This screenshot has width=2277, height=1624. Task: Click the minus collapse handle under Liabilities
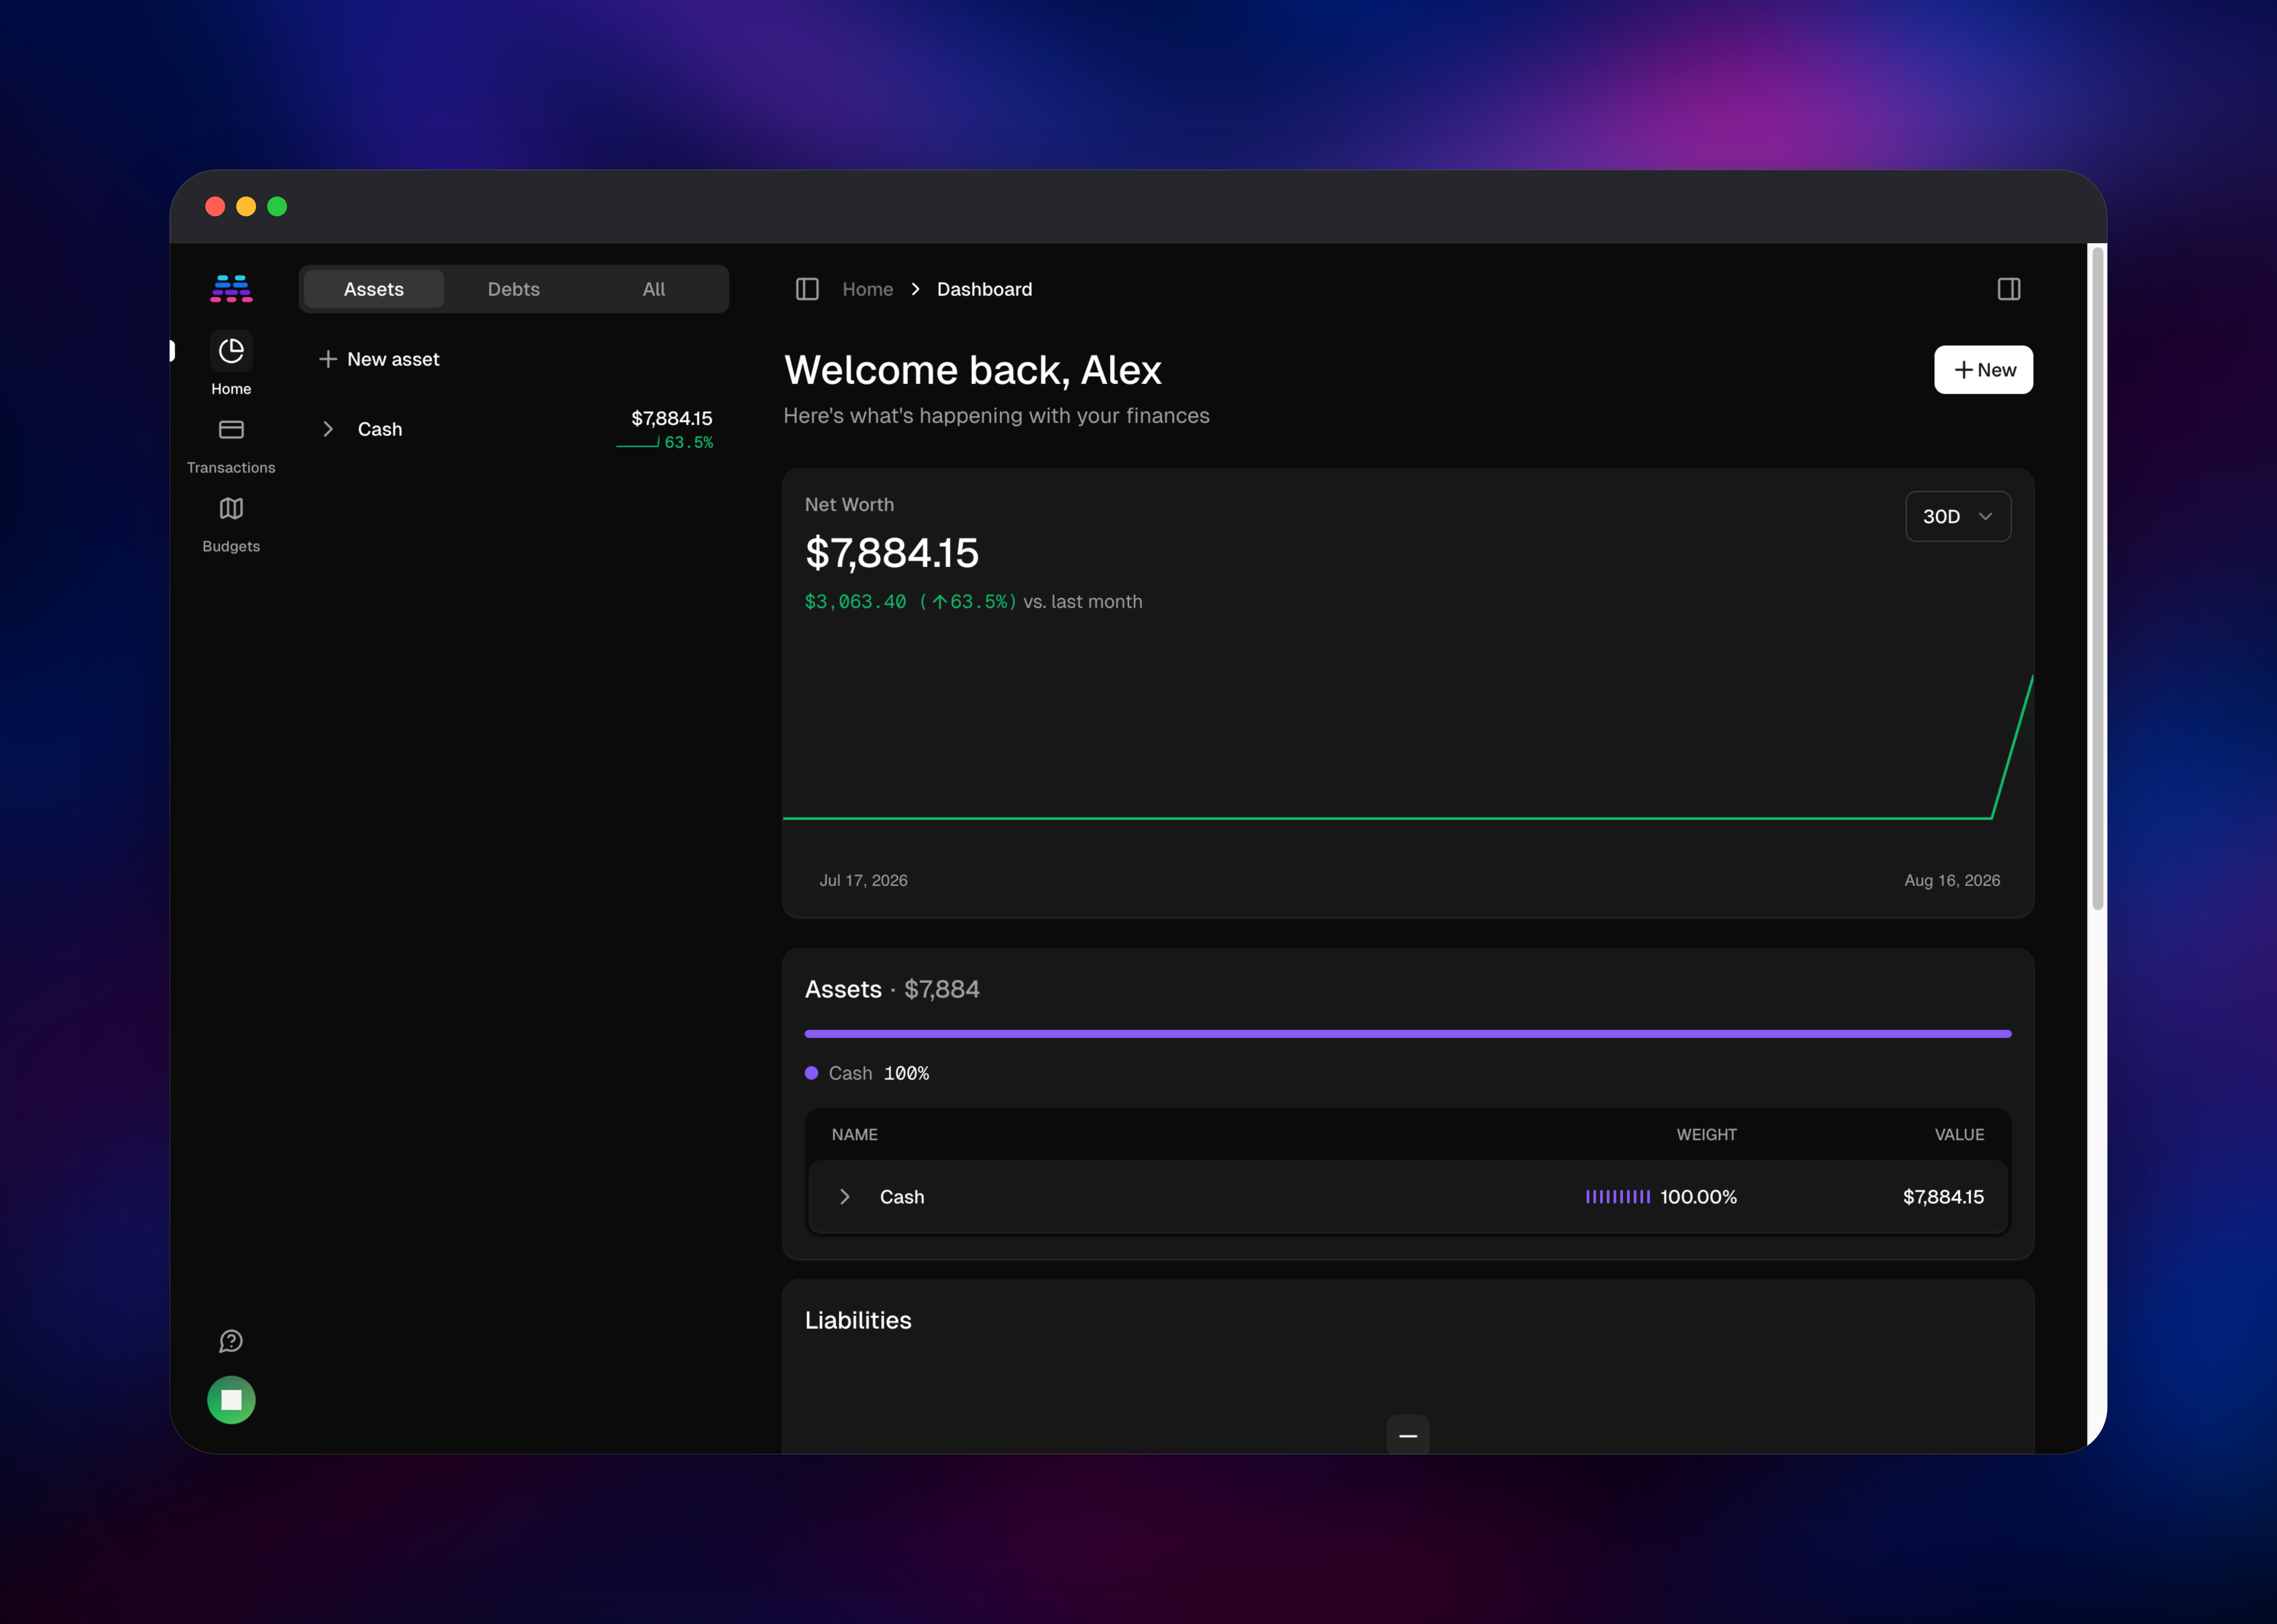tap(1408, 1435)
